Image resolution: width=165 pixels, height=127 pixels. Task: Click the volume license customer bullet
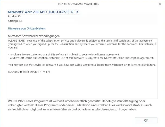coord(64,54)
